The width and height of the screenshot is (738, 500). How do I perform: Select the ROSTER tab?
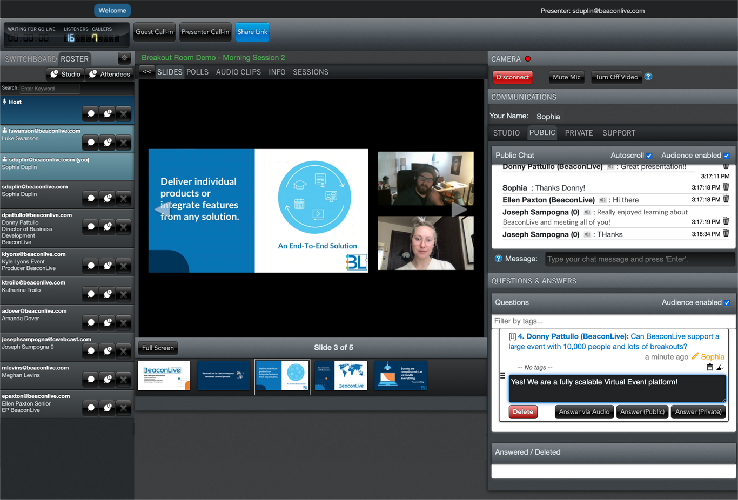pyautogui.click(x=75, y=59)
